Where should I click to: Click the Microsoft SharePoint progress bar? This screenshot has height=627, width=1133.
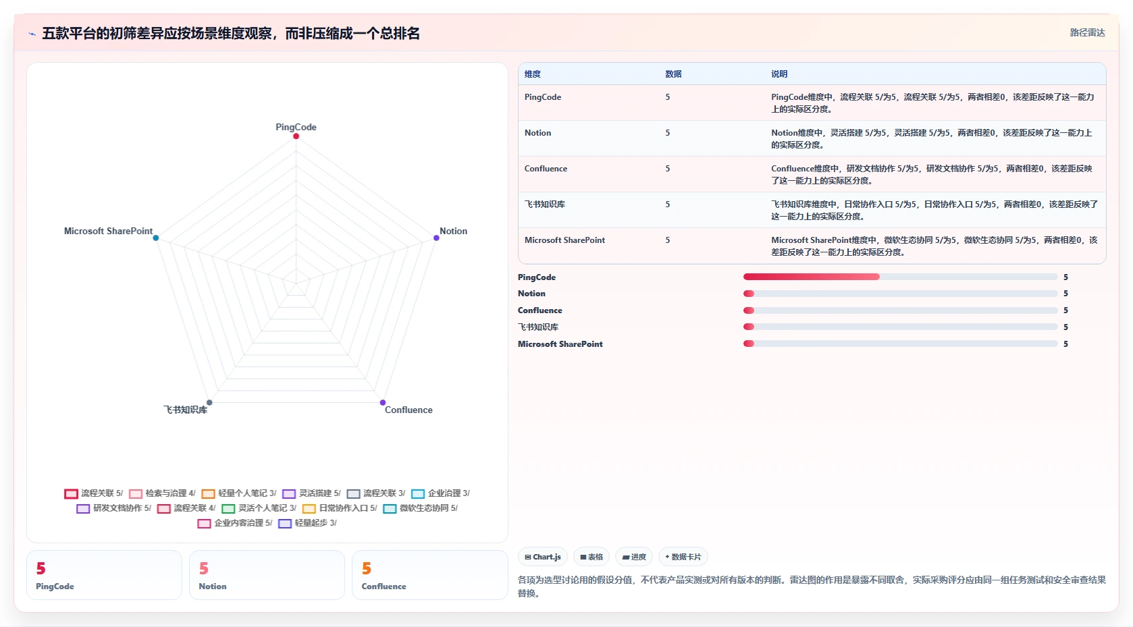click(x=900, y=344)
